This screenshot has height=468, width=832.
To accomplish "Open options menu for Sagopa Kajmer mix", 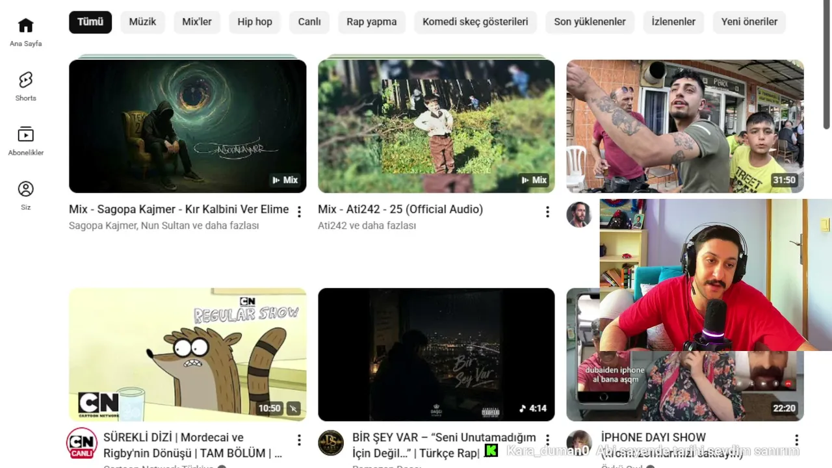I will (299, 211).
